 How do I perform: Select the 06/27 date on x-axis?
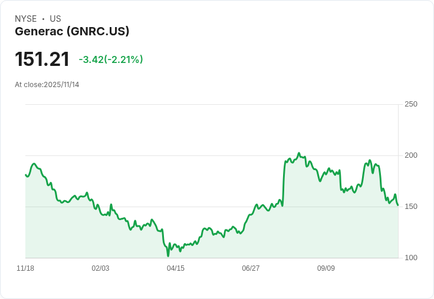tap(251, 268)
